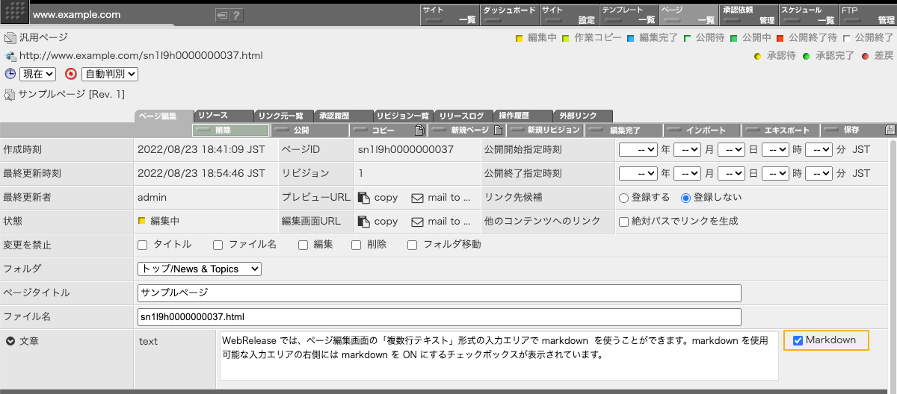
Task: Click the インポート button
Action: [703, 130]
